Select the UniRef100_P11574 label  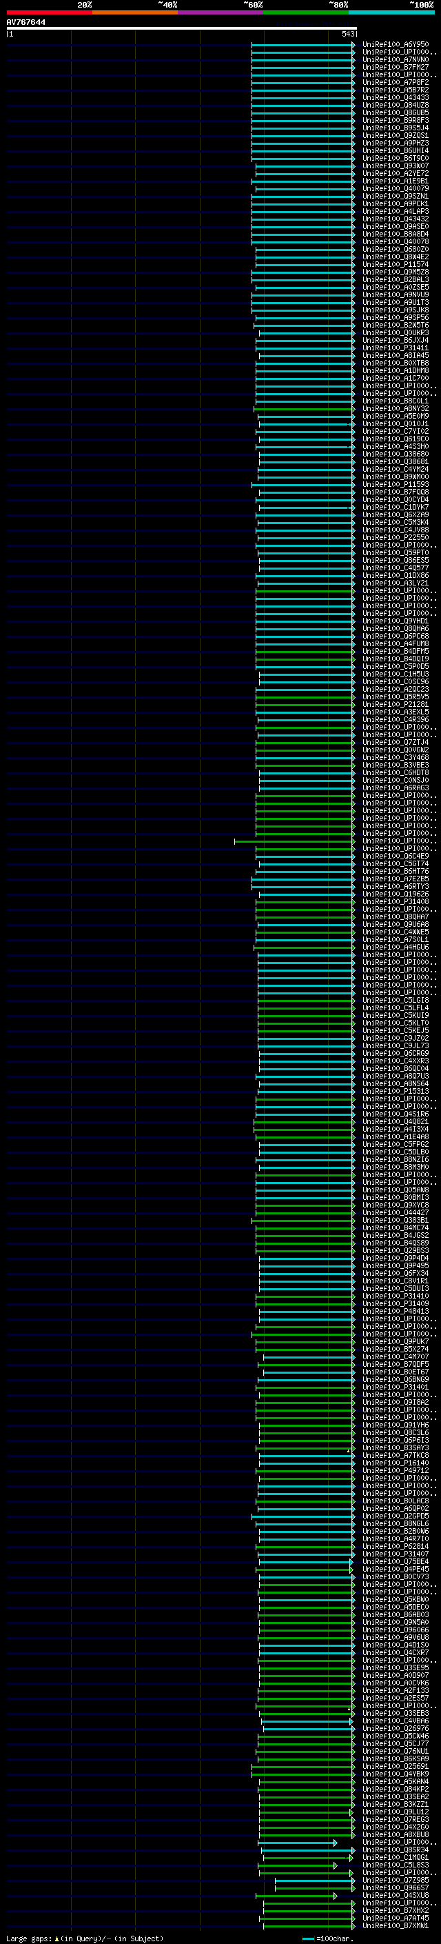point(395,264)
